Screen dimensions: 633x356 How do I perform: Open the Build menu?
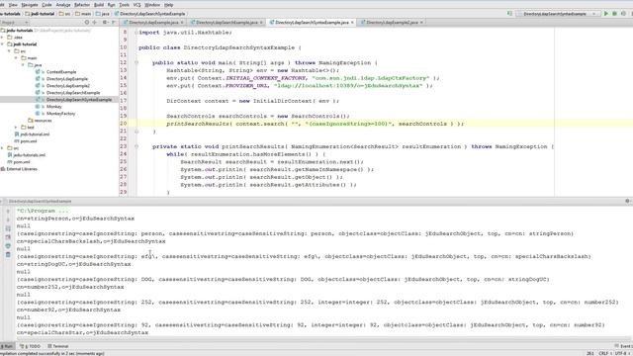click(99, 5)
